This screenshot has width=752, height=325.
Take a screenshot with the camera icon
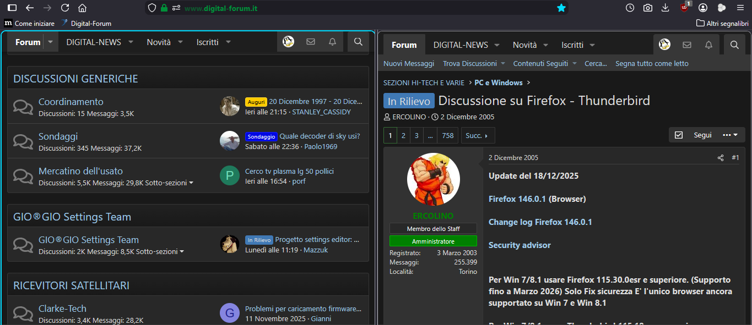point(648,8)
